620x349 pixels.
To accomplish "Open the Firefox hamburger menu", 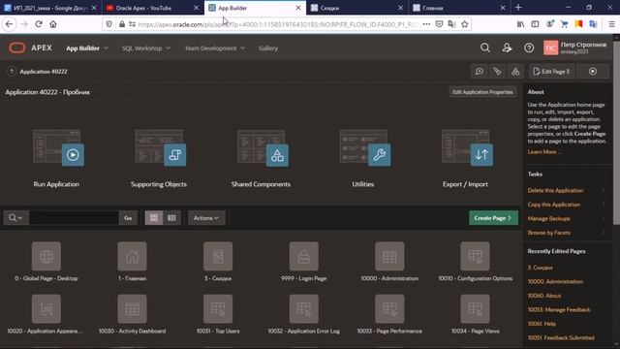I will (611, 24).
